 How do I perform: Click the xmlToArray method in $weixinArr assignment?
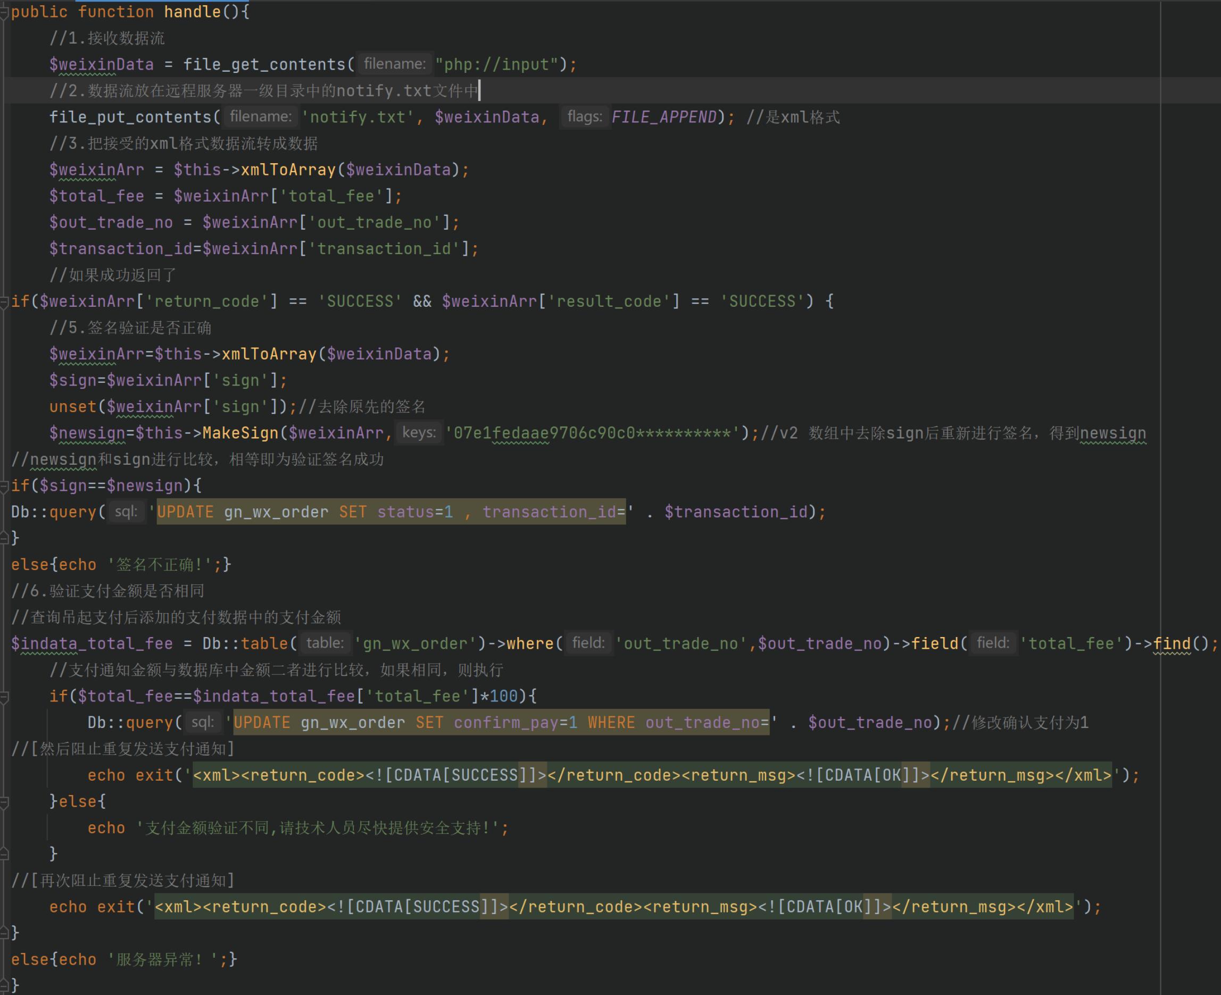click(288, 170)
